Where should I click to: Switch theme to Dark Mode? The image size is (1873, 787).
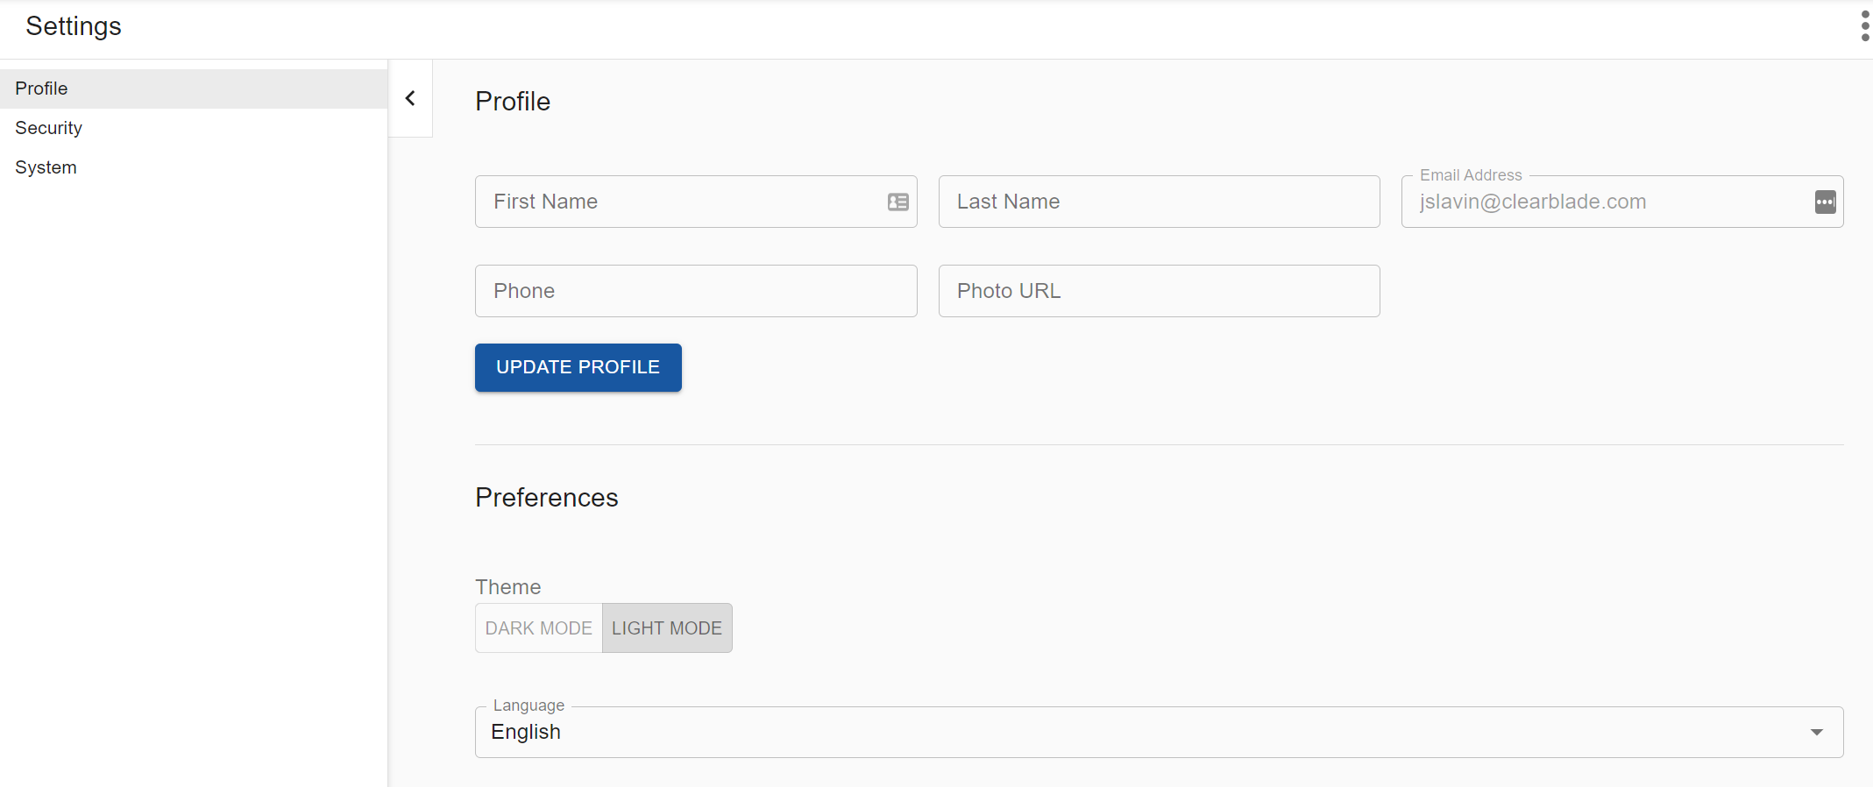[x=538, y=628]
